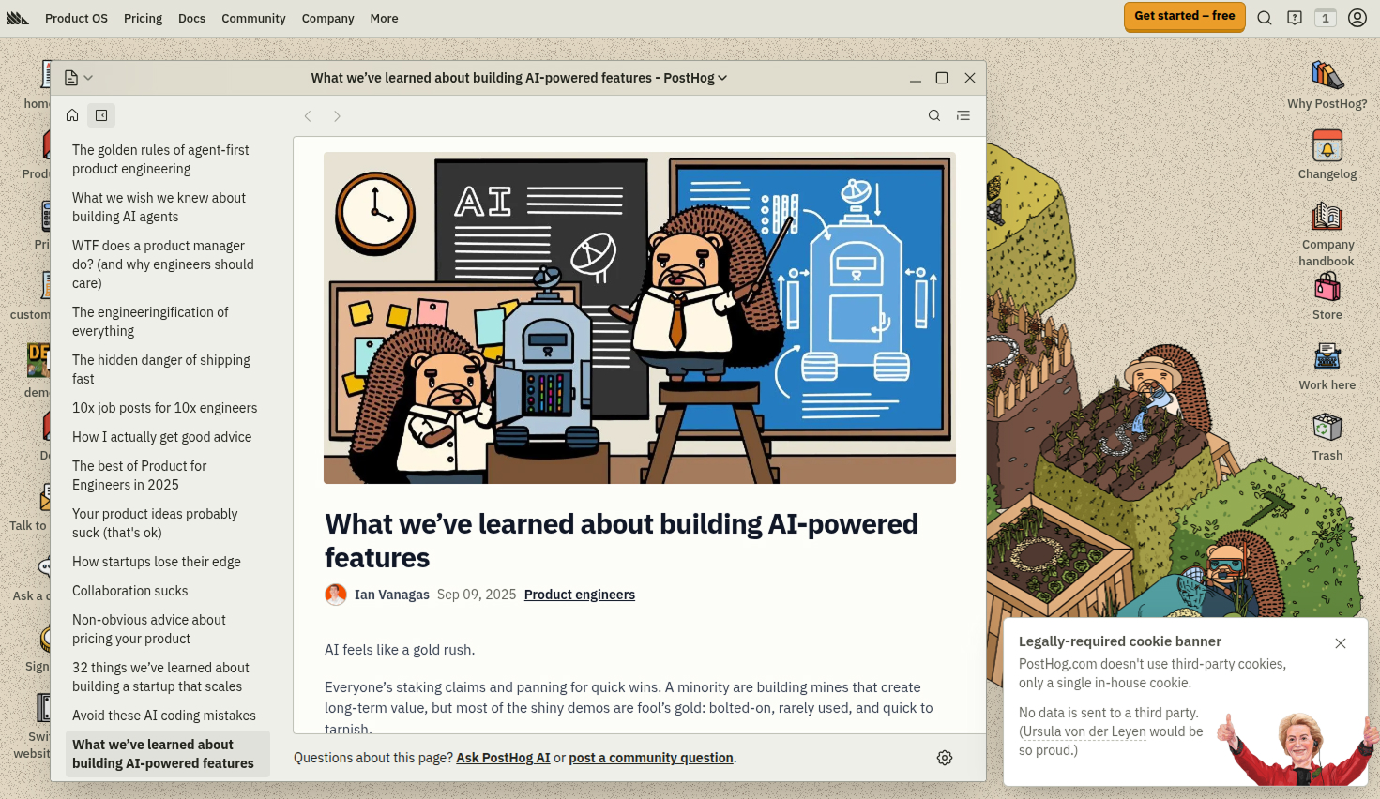Viewport: 1380px width, 799px height.
Task: Open search in the top navigation bar
Action: 1265,18
